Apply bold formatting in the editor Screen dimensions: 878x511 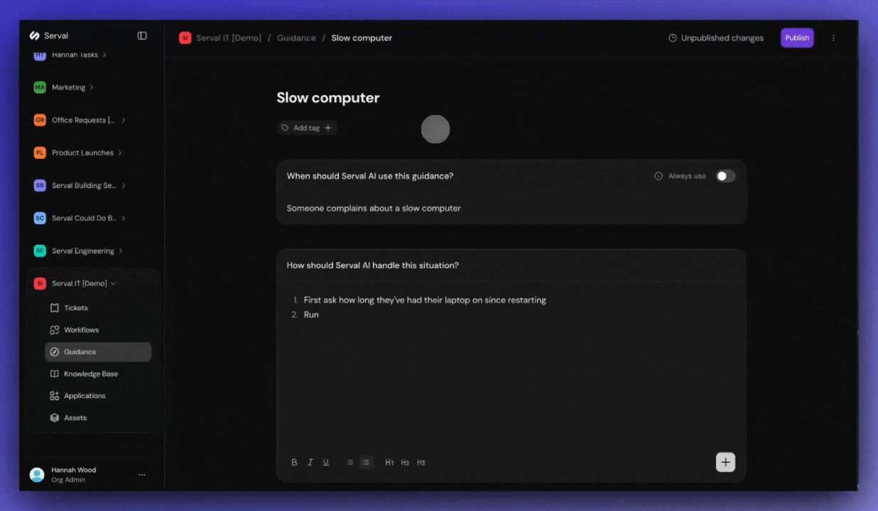[294, 462]
